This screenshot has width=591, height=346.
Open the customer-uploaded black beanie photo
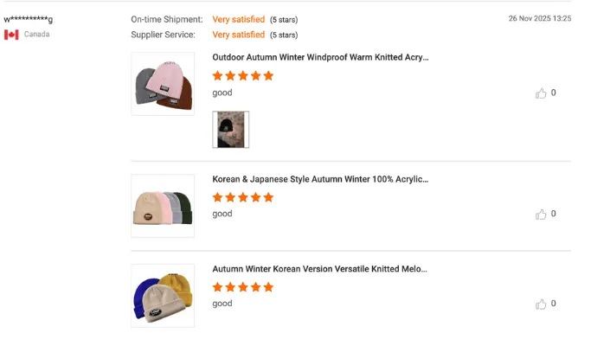tap(231, 129)
